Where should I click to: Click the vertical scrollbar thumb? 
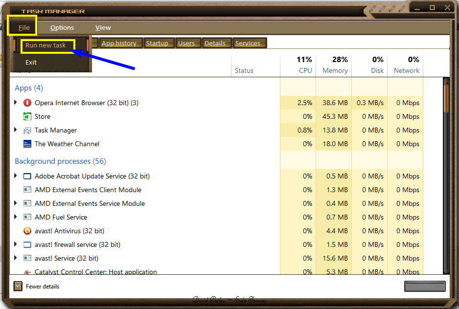[446, 98]
